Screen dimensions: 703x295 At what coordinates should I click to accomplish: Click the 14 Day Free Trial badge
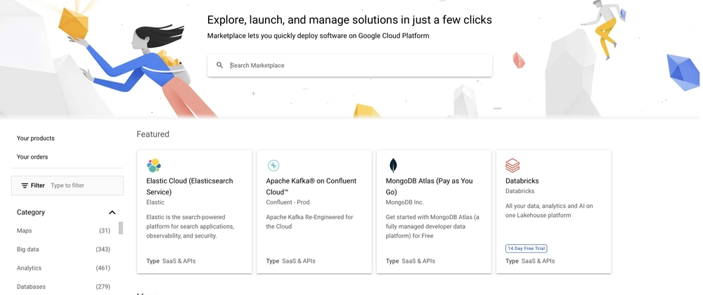point(527,249)
